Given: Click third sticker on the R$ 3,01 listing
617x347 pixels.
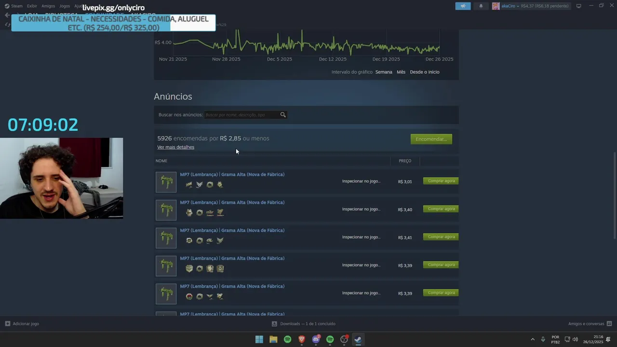Looking at the screenshot, I should pyautogui.click(x=210, y=185).
